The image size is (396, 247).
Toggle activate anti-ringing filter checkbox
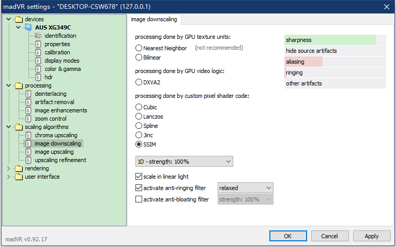pos(139,188)
